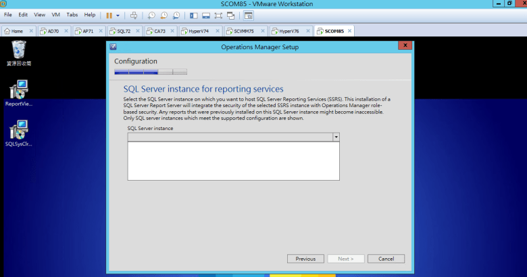Open the VM menu
This screenshot has height=277, width=527.
click(x=56, y=15)
